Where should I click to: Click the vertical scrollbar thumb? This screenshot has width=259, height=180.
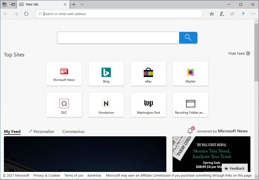[x=256, y=53]
